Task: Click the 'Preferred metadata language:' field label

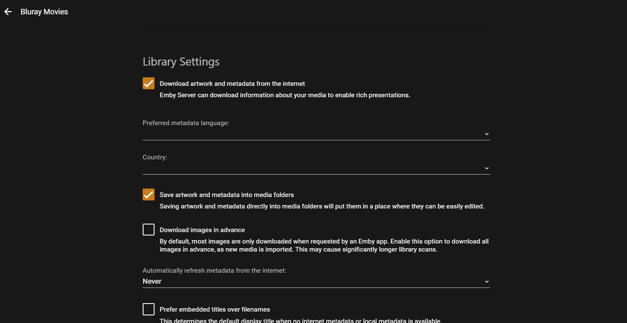Action: tap(185, 123)
